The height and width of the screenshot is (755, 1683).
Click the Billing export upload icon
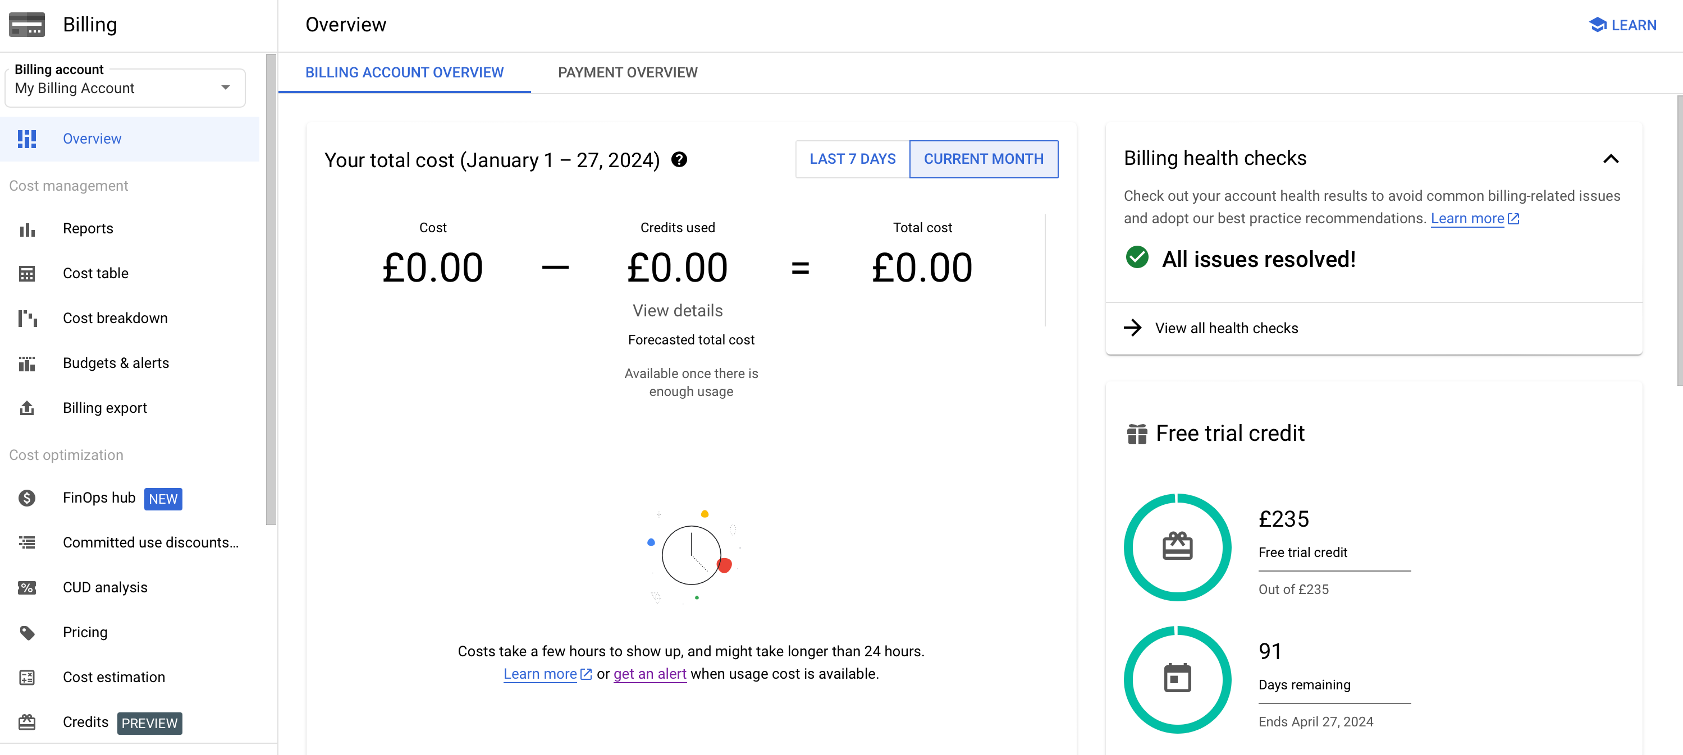pyautogui.click(x=27, y=408)
